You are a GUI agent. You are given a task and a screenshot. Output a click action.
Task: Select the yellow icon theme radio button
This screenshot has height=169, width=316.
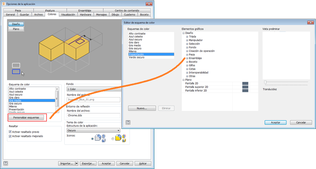[113, 139]
